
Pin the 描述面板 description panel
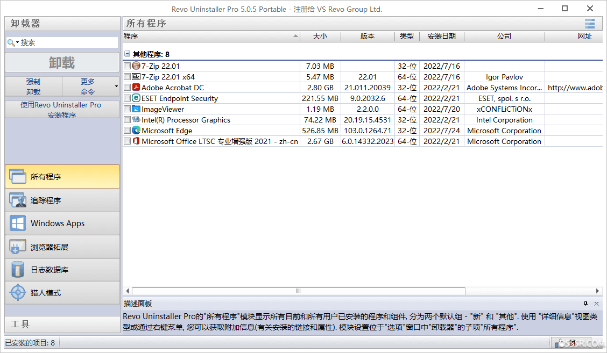click(x=586, y=304)
